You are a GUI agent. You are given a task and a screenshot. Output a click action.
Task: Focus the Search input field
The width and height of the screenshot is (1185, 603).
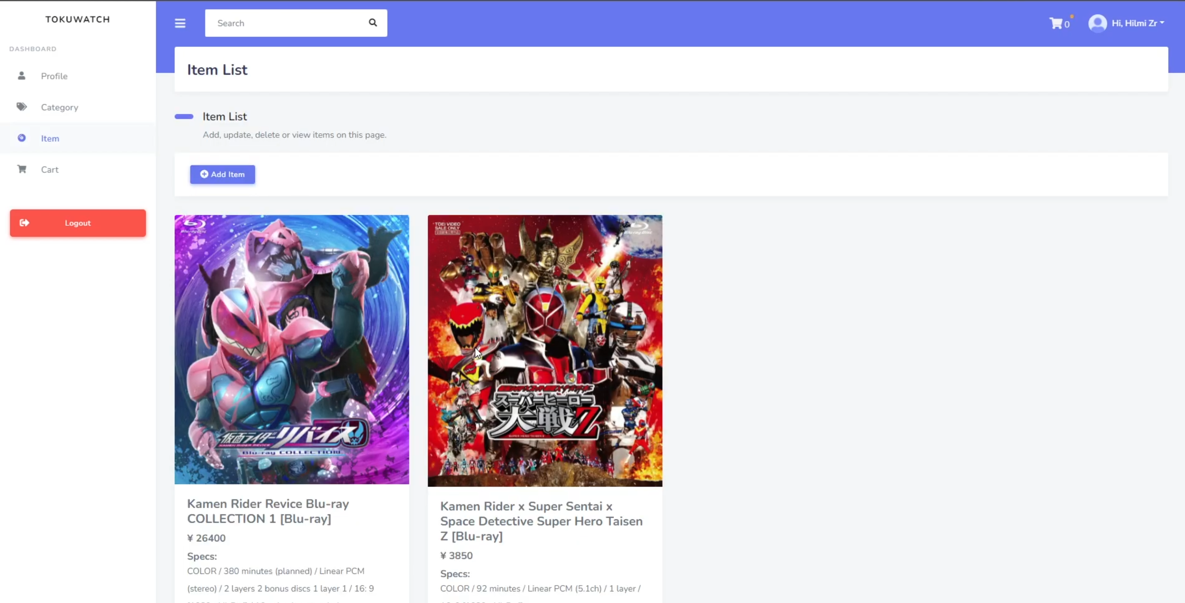pyautogui.click(x=286, y=23)
